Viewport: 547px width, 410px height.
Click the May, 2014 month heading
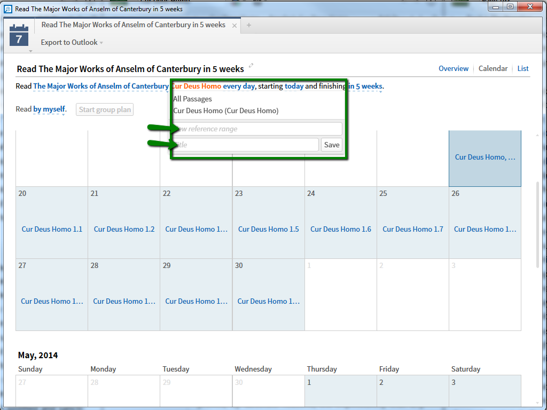(x=38, y=355)
